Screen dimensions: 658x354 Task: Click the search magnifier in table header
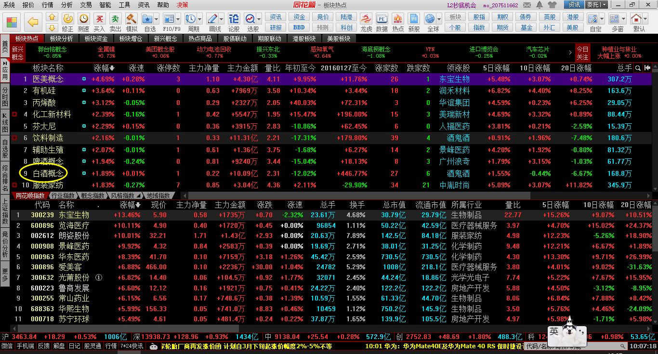638,68
